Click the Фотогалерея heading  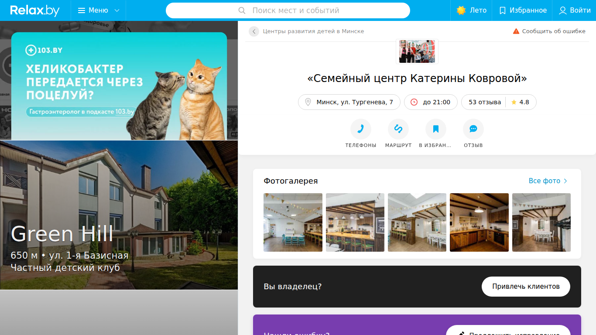click(x=291, y=181)
